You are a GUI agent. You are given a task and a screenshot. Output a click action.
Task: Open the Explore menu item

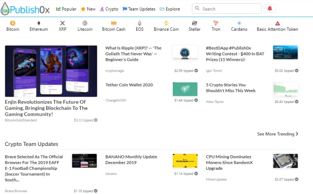tap(170, 9)
